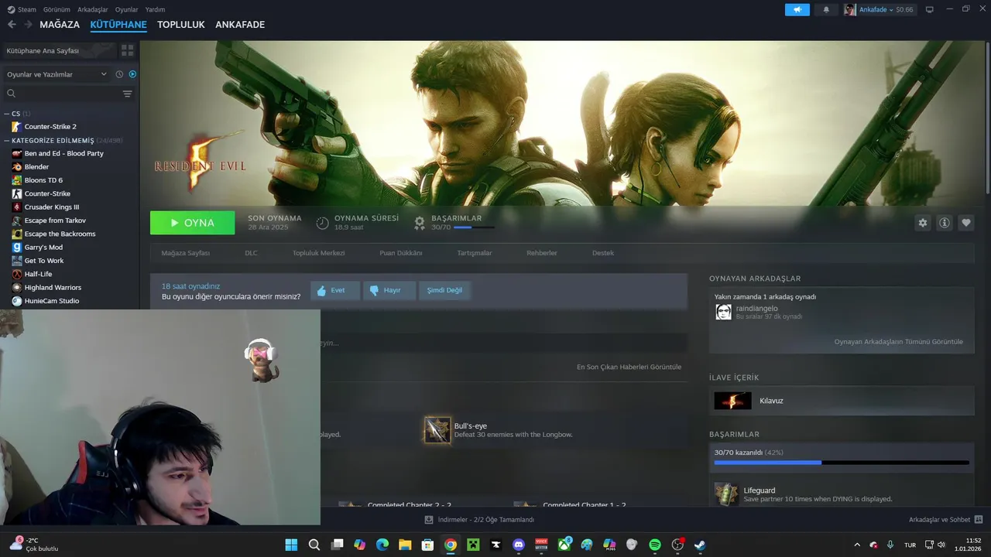Select Highland Warriors
The width and height of the screenshot is (991, 557).
coord(53,288)
